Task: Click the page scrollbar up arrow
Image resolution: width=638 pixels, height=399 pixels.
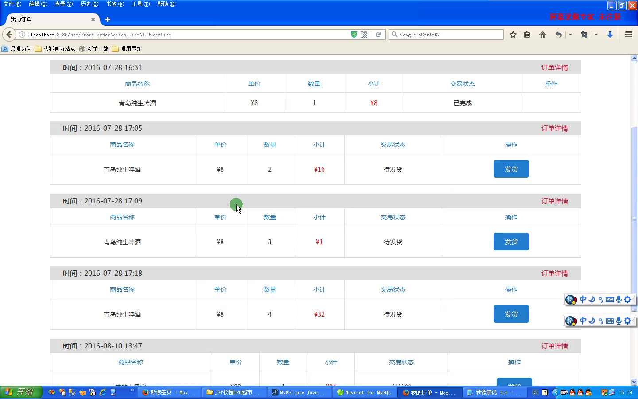Action: [634, 59]
